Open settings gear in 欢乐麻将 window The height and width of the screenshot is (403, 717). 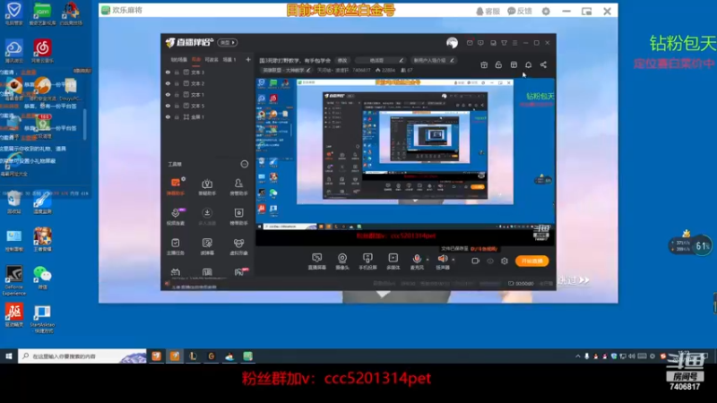(x=546, y=12)
